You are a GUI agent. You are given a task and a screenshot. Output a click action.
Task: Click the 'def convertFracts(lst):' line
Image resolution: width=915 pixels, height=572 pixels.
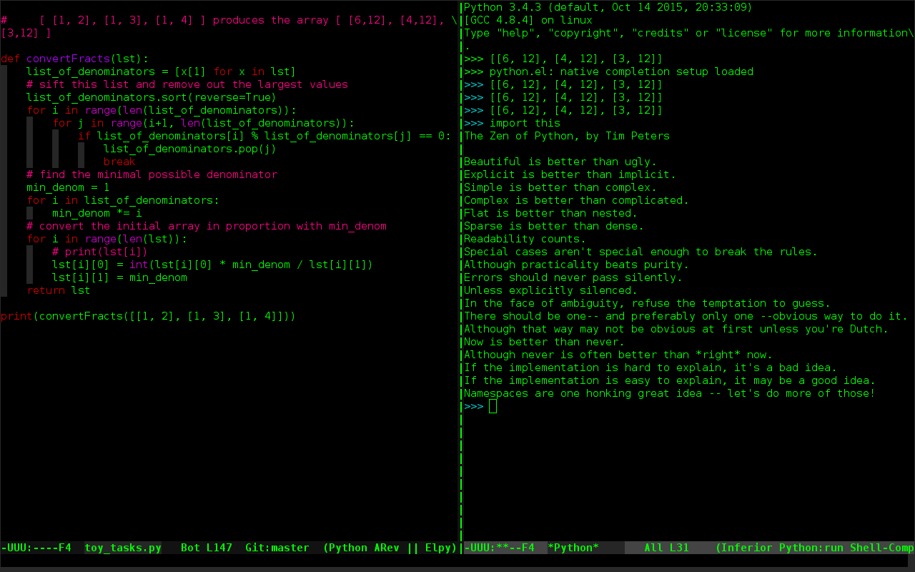click(75, 59)
